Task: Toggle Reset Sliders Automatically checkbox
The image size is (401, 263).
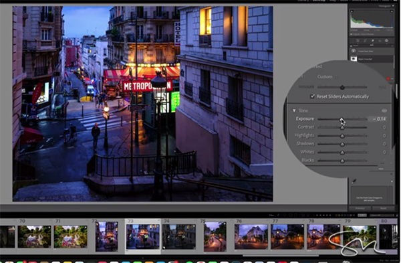Action: (x=312, y=96)
